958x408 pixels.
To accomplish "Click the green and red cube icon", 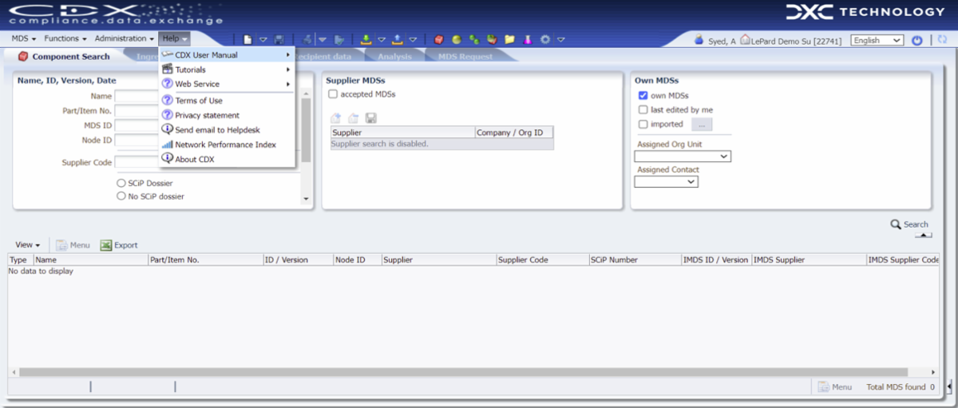I will point(492,39).
